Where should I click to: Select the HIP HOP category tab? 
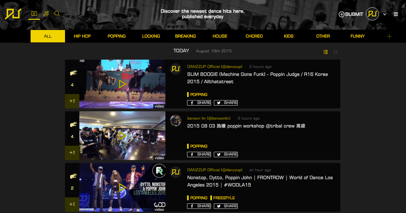(x=82, y=36)
